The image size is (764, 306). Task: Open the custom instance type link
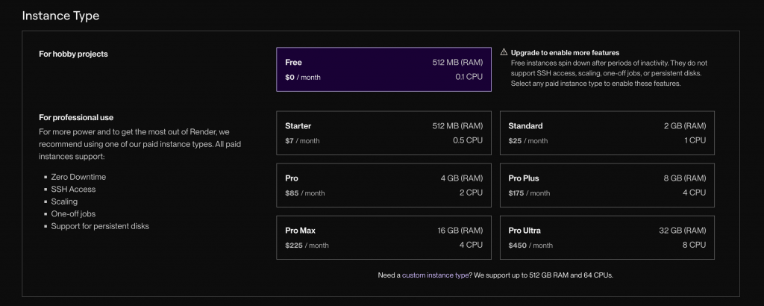(x=435, y=275)
